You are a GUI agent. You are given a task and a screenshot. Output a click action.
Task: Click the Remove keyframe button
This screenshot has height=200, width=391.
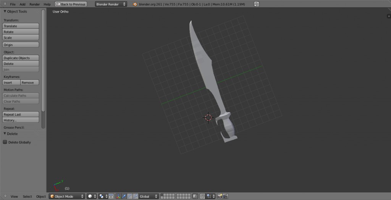point(30,82)
